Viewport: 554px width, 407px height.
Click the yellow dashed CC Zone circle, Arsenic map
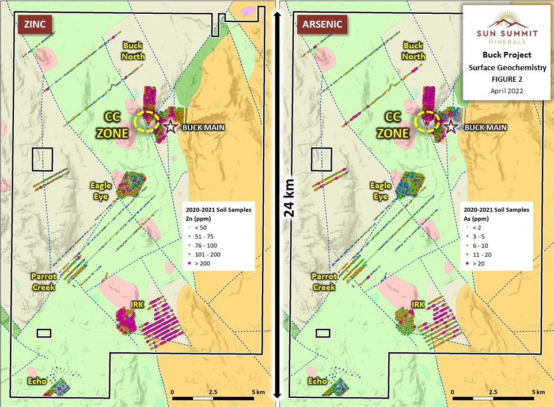pos(427,121)
